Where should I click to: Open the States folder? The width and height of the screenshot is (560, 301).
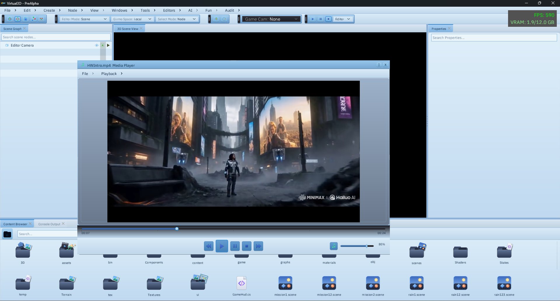pos(504,253)
